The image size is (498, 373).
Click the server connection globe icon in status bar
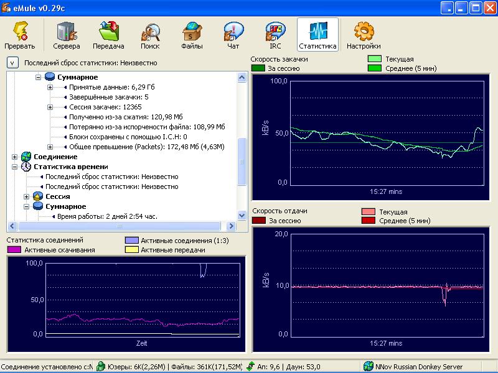pos(368,366)
